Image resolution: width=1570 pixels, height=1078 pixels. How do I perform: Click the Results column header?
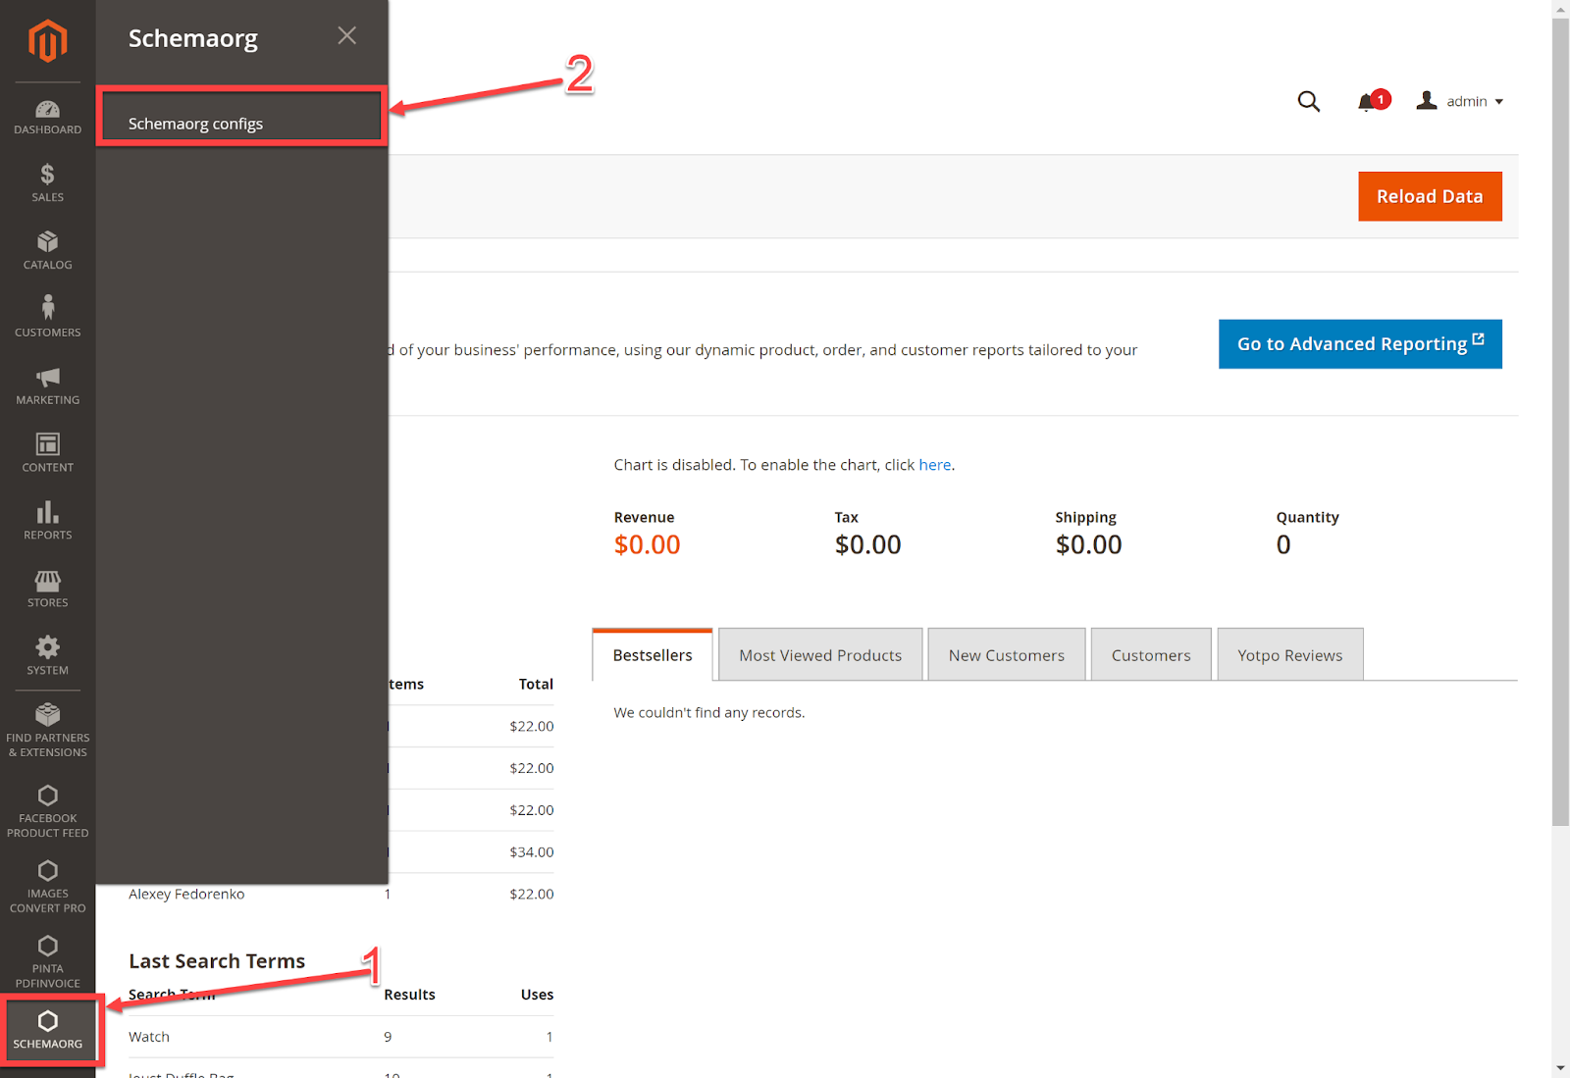409,995
